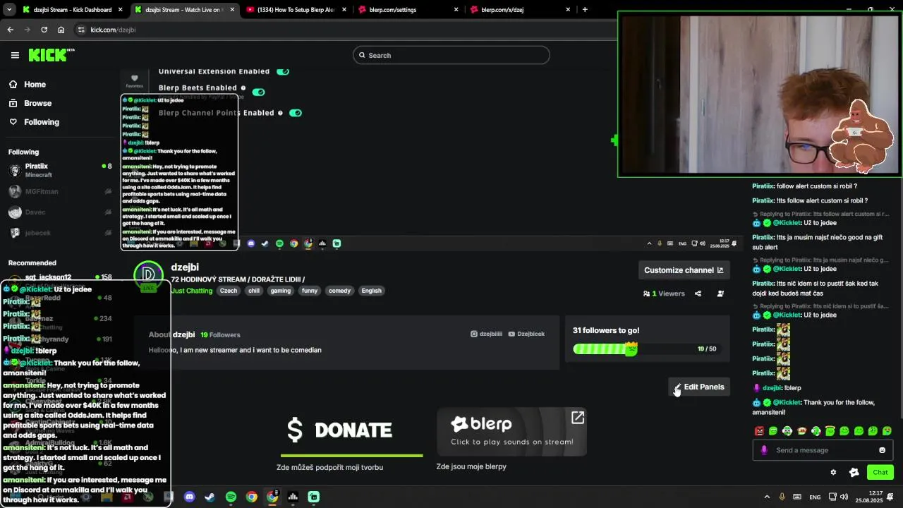Select the gaming tag

[280, 291]
